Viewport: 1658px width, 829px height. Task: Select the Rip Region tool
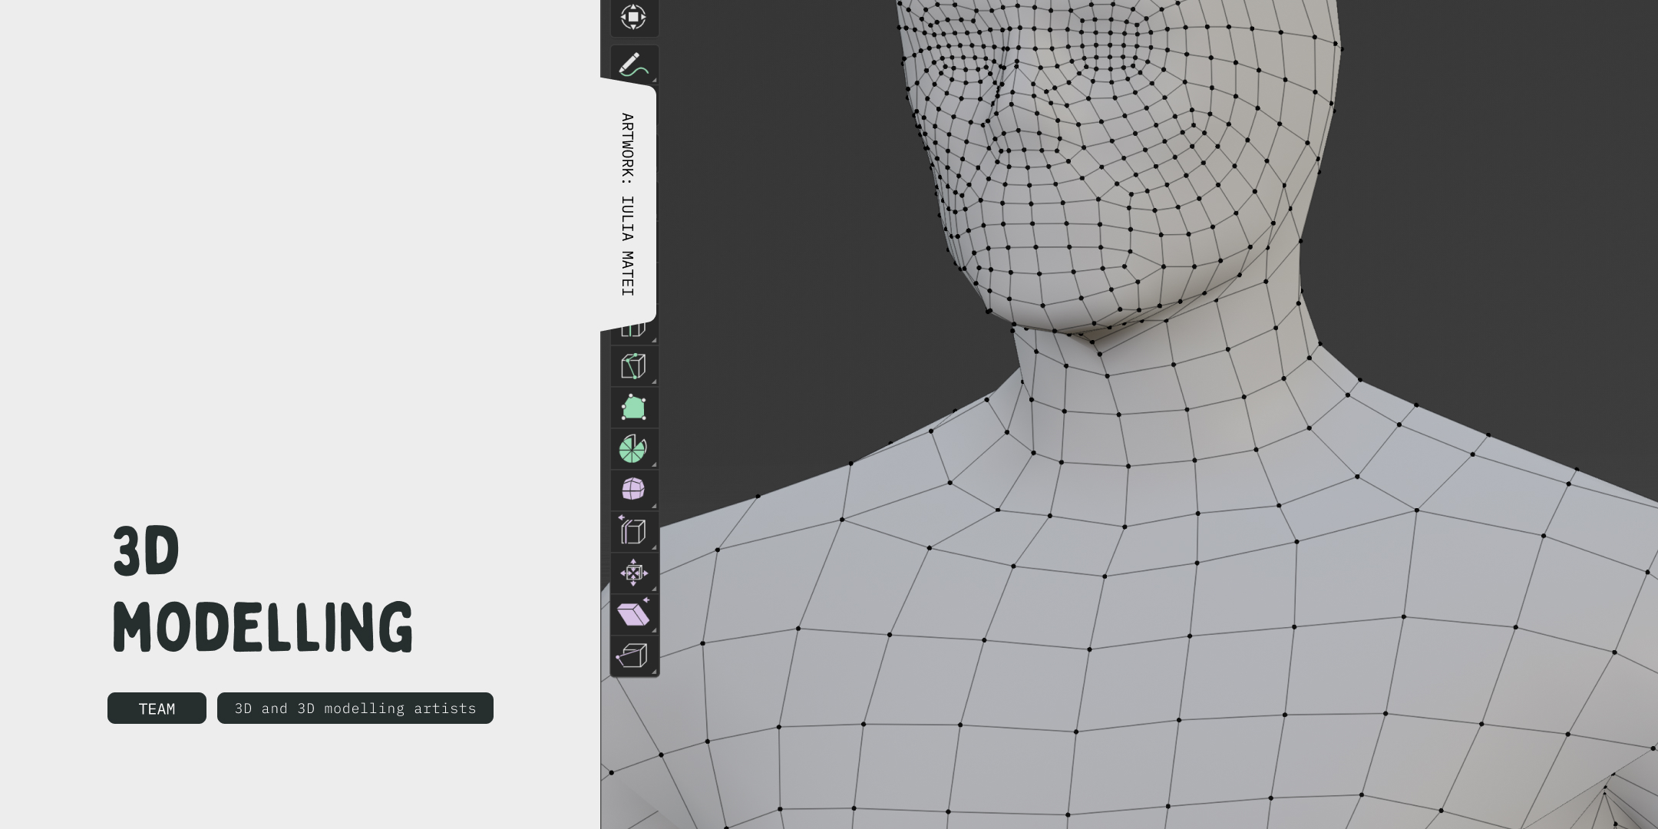point(634,656)
